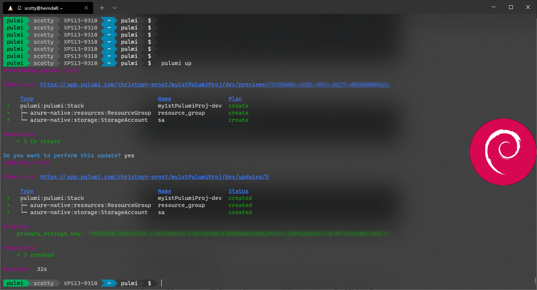The width and height of the screenshot is (537, 290).
Task: Click the 'pulumi up' command text
Action: pos(176,63)
